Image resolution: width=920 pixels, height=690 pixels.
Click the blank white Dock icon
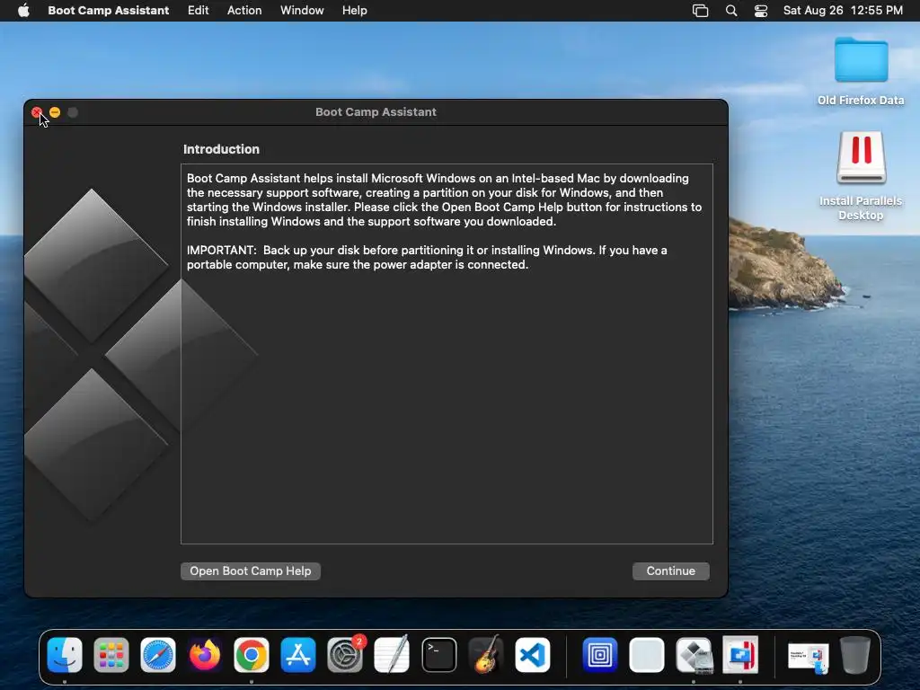click(x=647, y=655)
